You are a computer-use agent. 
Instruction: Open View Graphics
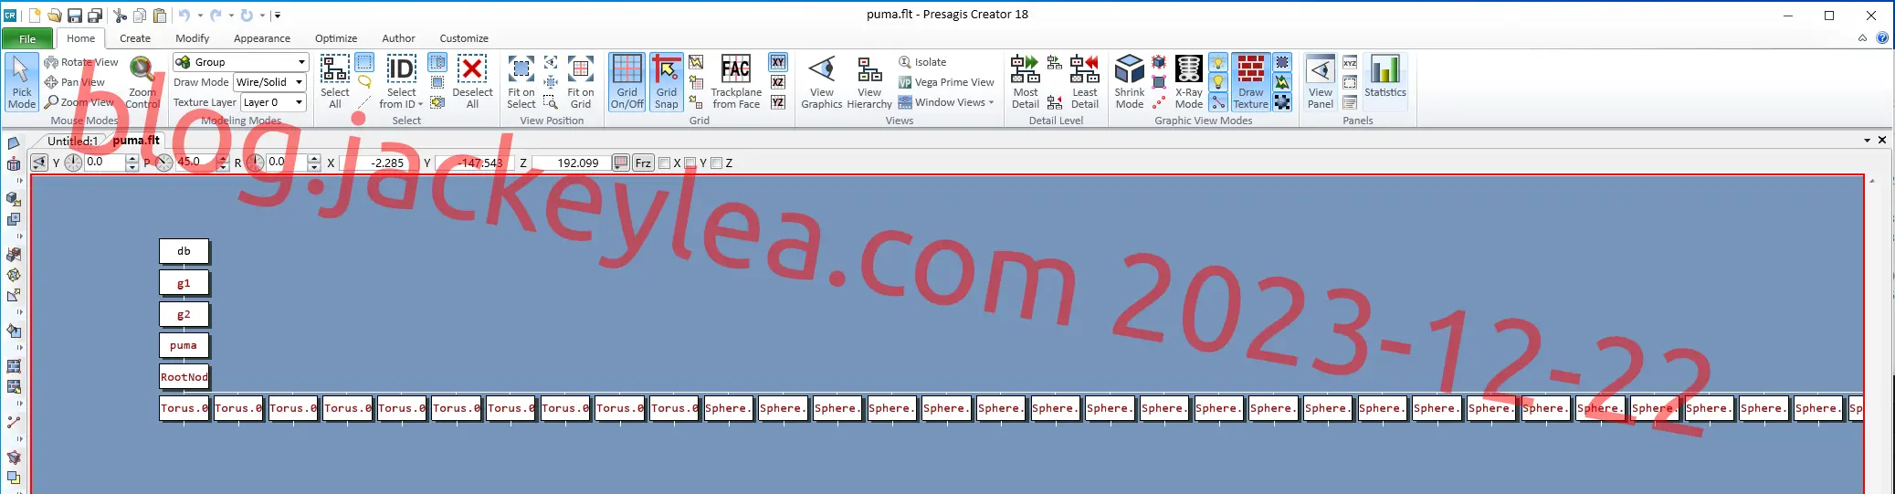822,82
